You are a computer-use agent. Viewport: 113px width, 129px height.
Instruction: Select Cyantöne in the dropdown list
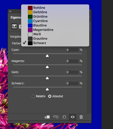55,21
